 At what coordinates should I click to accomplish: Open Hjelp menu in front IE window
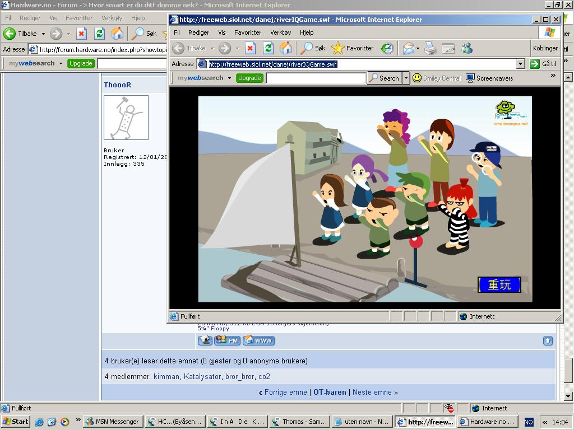point(307,32)
